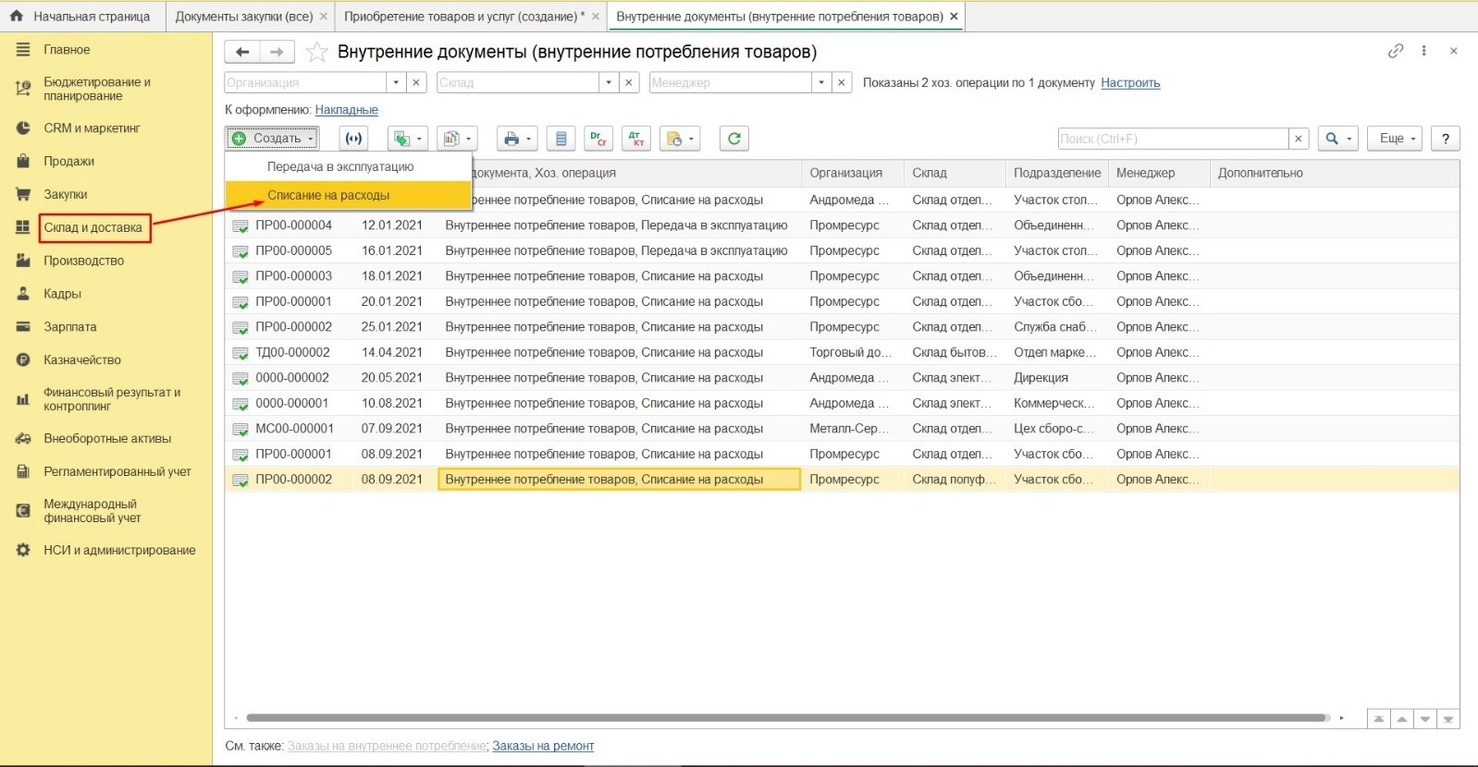Open НСИ и администрирование section

tap(119, 551)
